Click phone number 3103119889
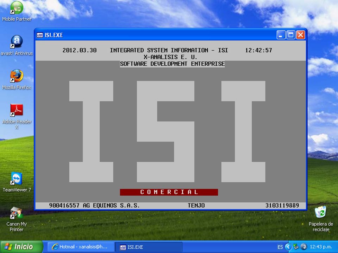The image size is (338, 253). (282, 206)
